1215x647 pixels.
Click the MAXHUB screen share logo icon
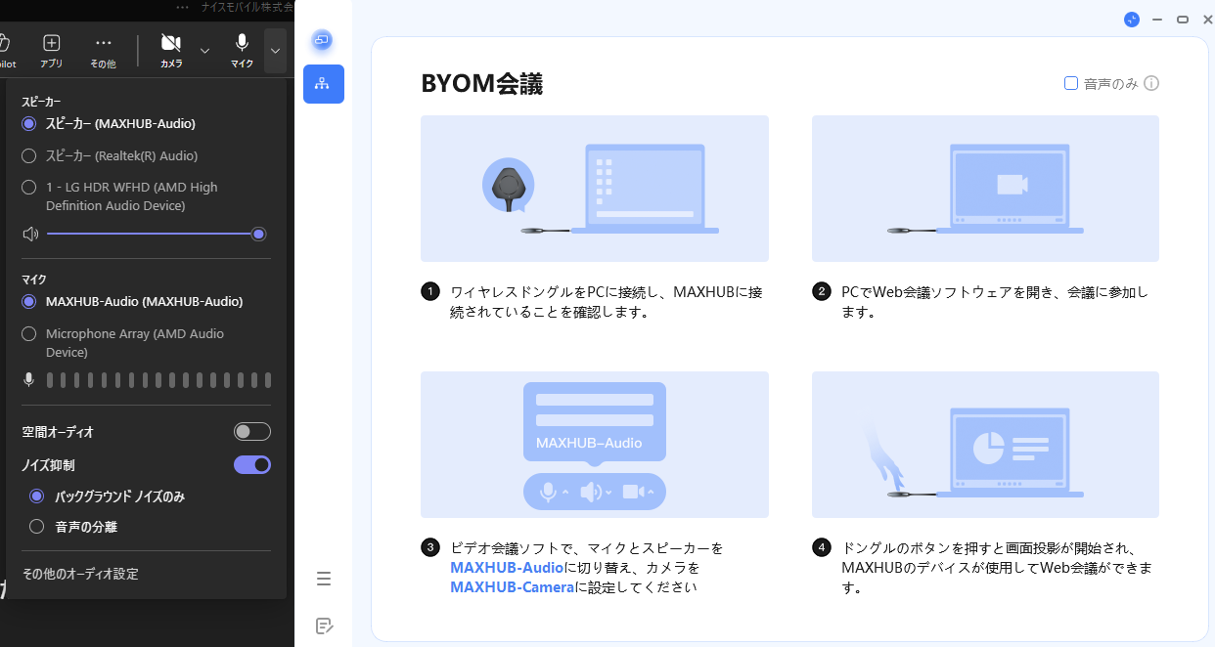coord(322,40)
